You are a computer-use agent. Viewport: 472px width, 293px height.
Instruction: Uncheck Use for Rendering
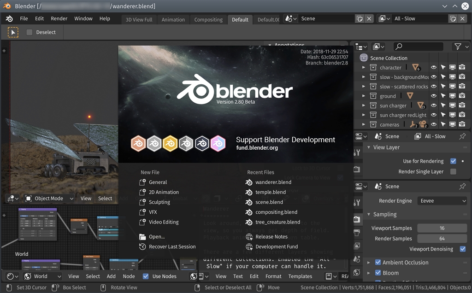[453, 161]
